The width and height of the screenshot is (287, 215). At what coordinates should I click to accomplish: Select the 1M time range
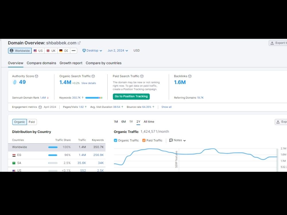coord(116,122)
